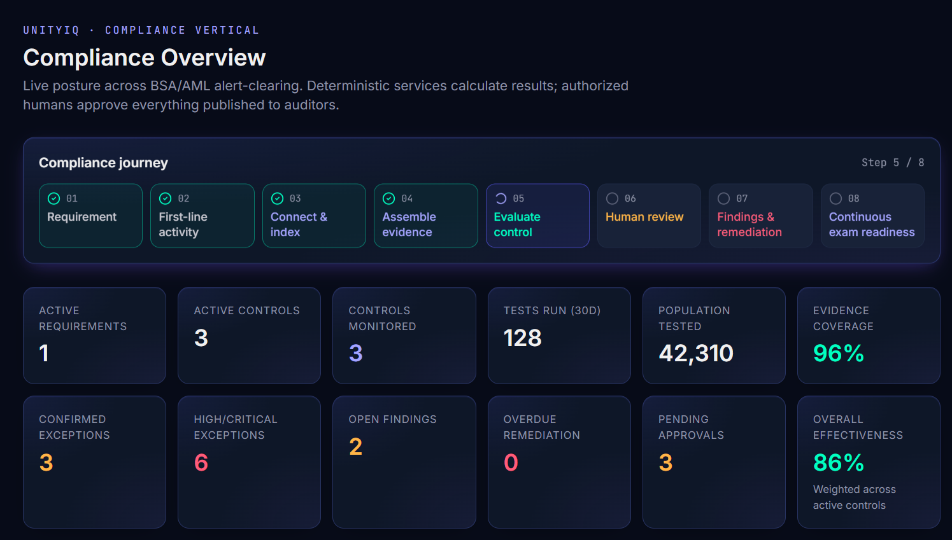
Task: Click the 'Step 5 / 8' indicator
Action: 893,163
